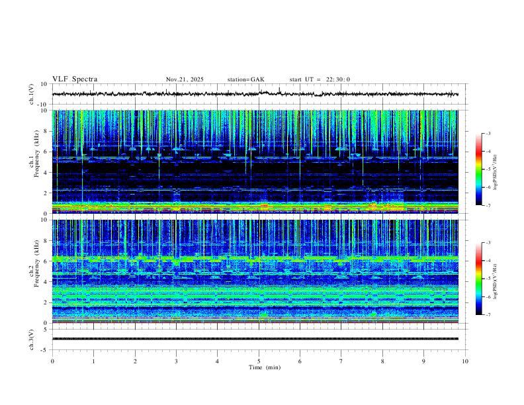Click the time axis tick label "9"
This screenshot has height=405, width=524.
pyautogui.click(x=423, y=361)
